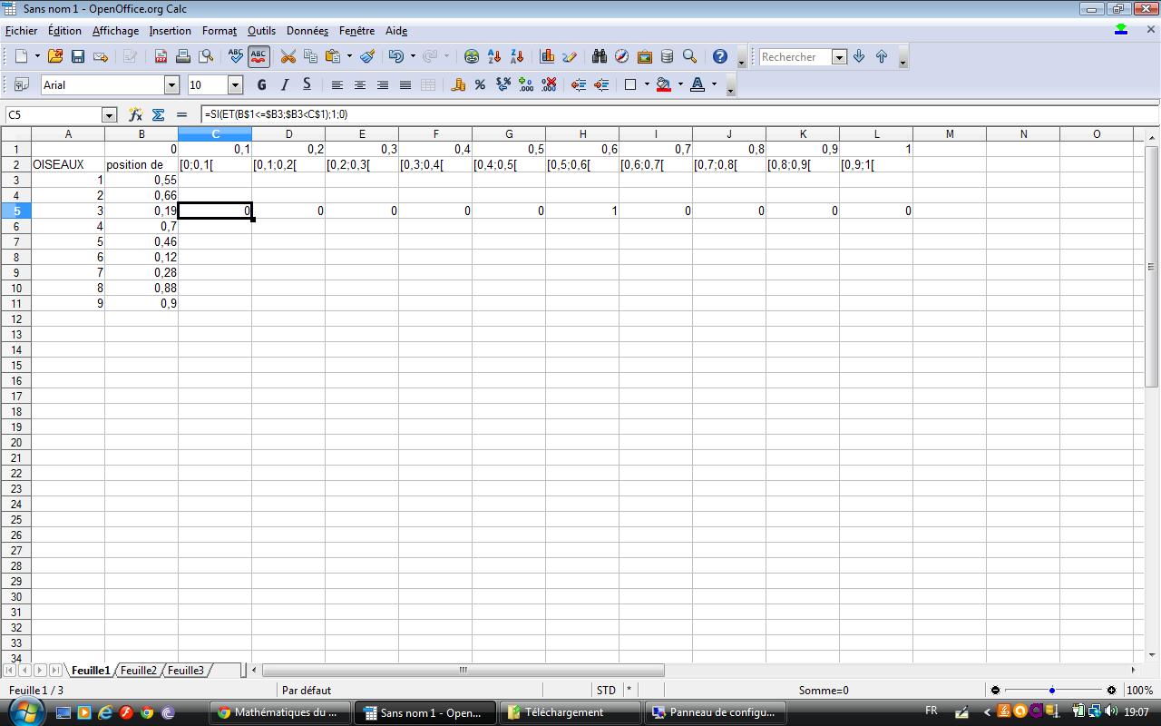Add a decimal place

[526, 84]
